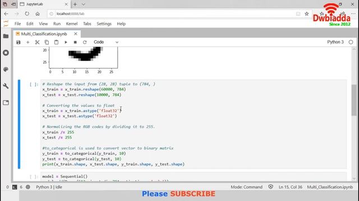Image resolution: width=359 pixels, height=201 pixels.
Task: Click the trusted notebook shield icon
Action: pyautogui.click(x=270, y=187)
